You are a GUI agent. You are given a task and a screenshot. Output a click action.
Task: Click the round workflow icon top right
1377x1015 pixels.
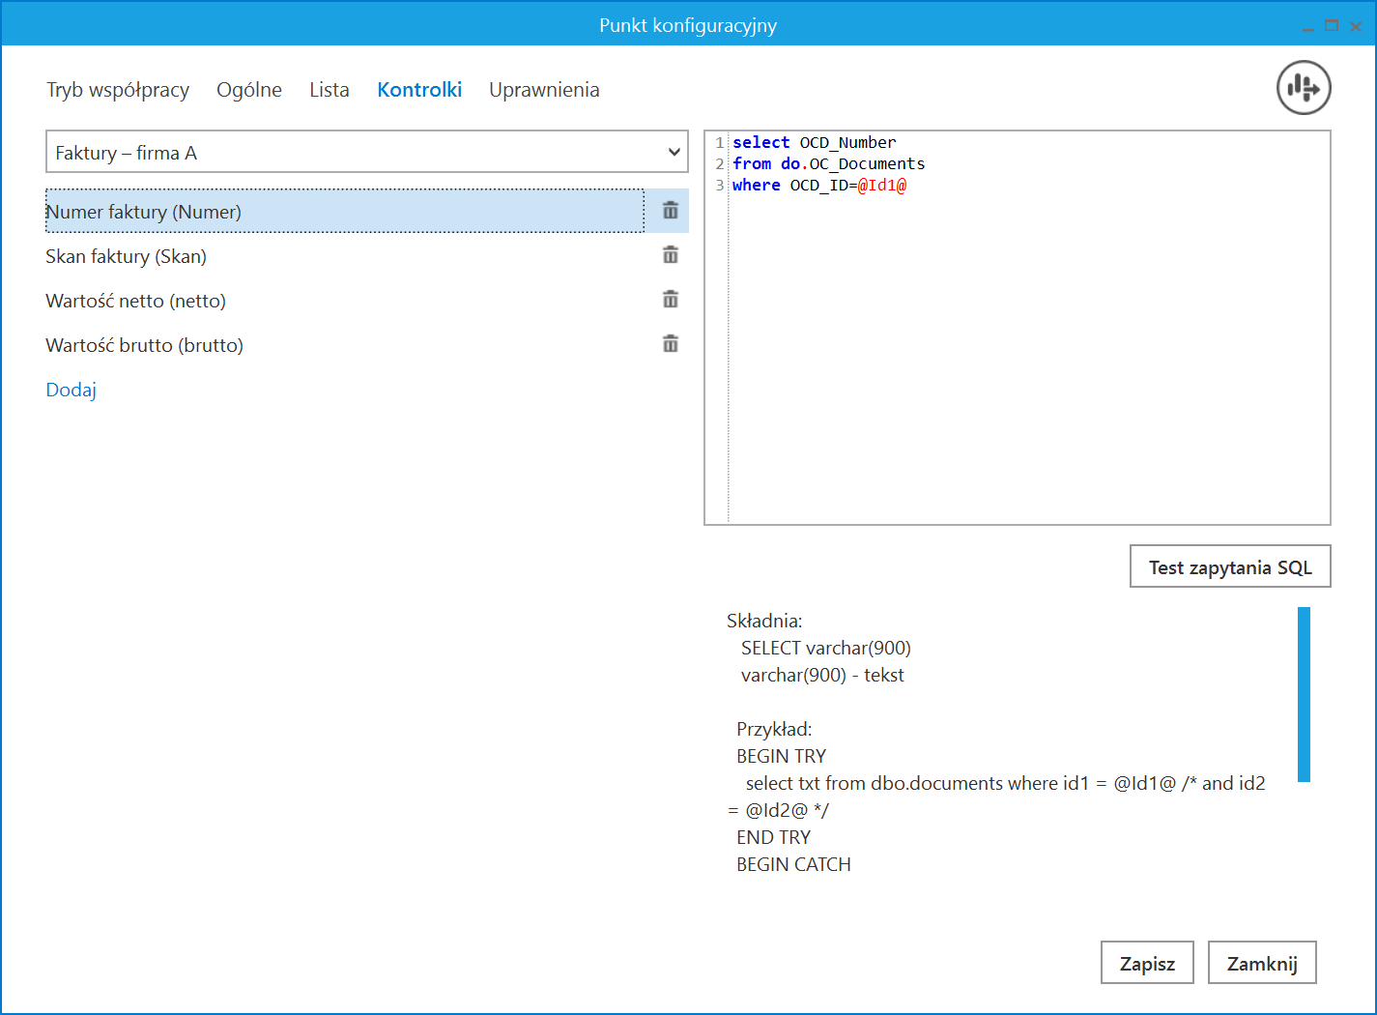pyautogui.click(x=1304, y=88)
